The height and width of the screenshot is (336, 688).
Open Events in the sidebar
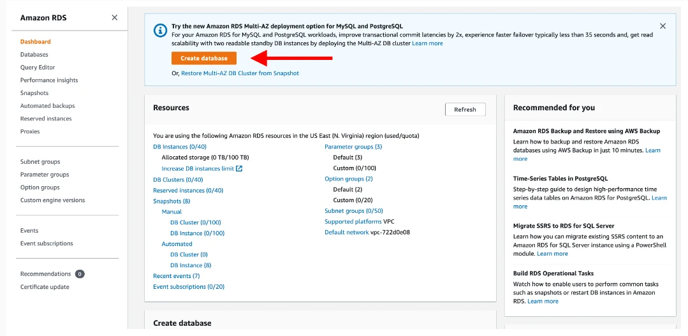(x=29, y=230)
